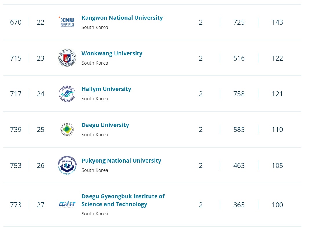
Task: Click the value 110 in Daegu University row
Action: click(x=277, y=130)
